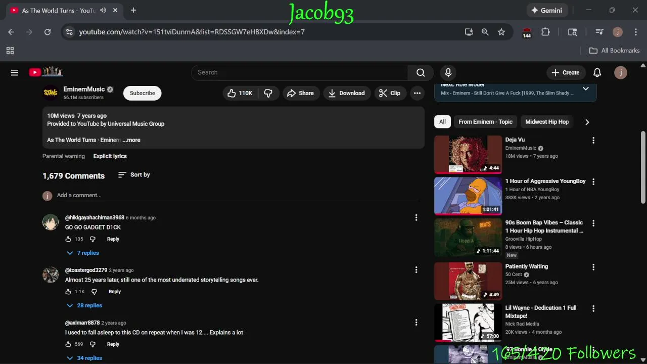Open the notifications bell
This screenshot has height=364, width=647.
(x=597, y=72)
